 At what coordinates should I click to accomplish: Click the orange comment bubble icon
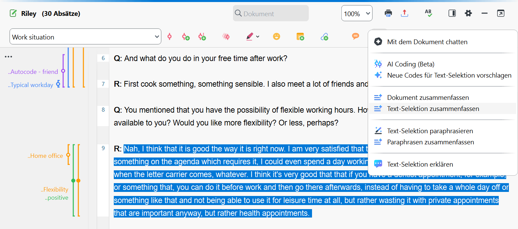tap(355, 36)
